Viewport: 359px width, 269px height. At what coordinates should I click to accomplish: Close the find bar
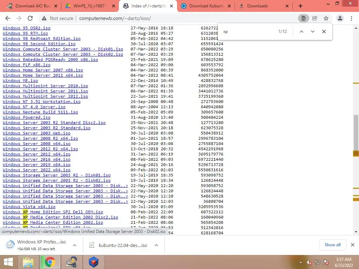[324, 32]
